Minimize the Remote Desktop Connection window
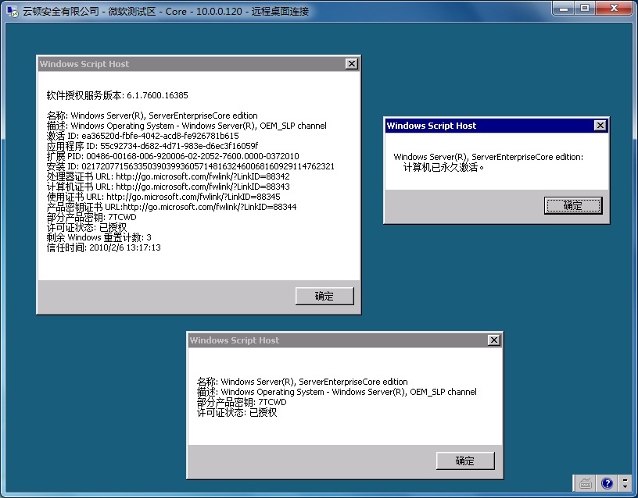The width and height of the screenshot is (638, 498). [564, 9]
